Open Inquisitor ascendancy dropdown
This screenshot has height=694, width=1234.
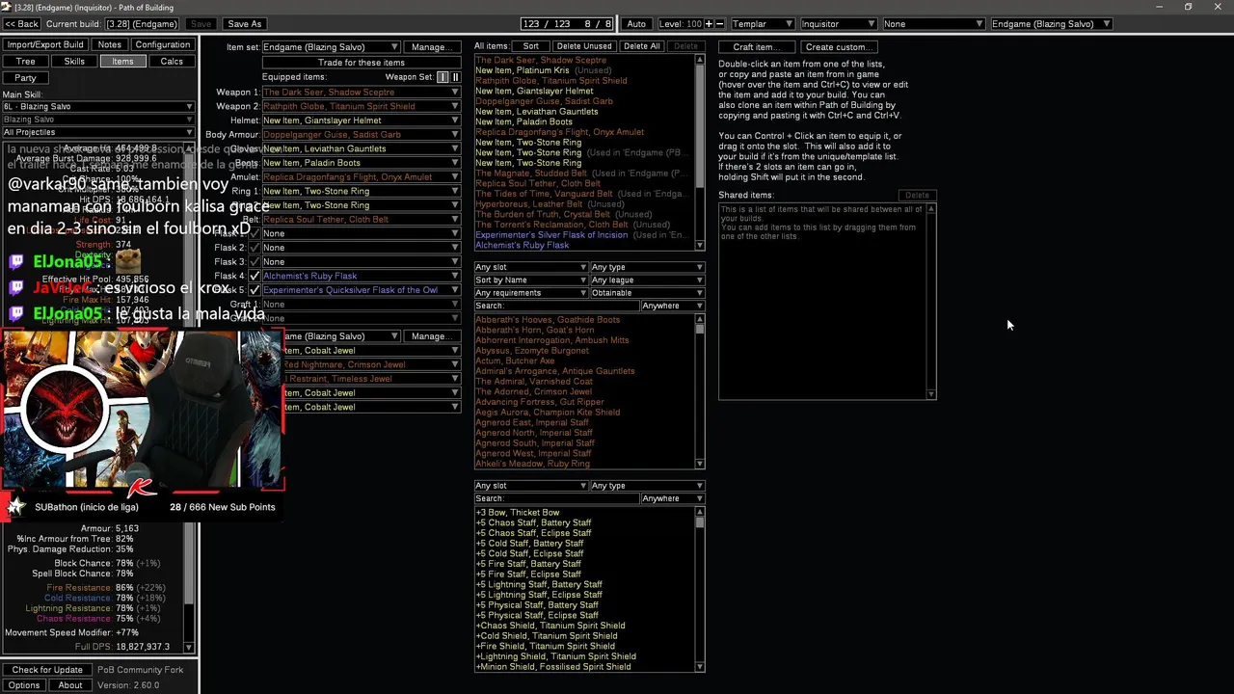pyautogui.click(x=838, y=24)
